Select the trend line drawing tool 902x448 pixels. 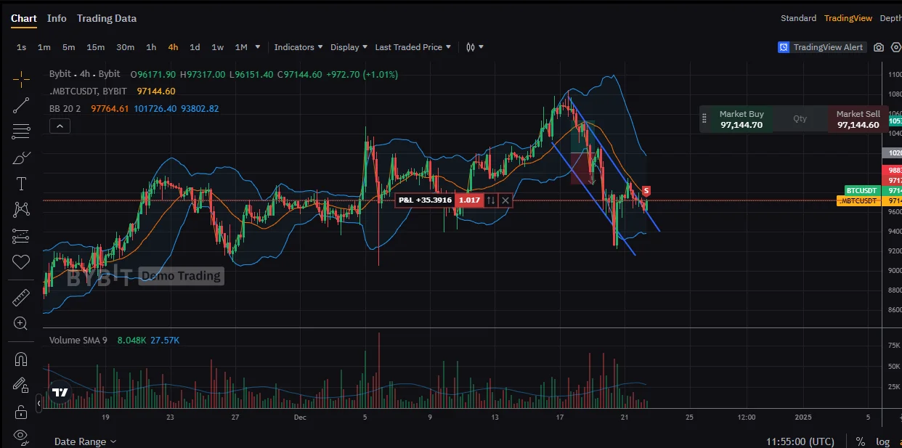click(21, 105)
